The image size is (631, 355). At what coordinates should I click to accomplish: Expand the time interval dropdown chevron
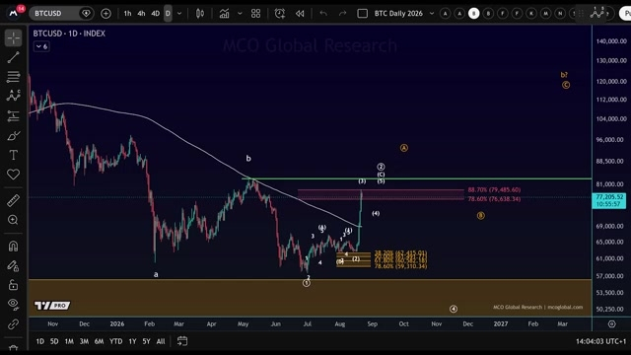point(179,14)
